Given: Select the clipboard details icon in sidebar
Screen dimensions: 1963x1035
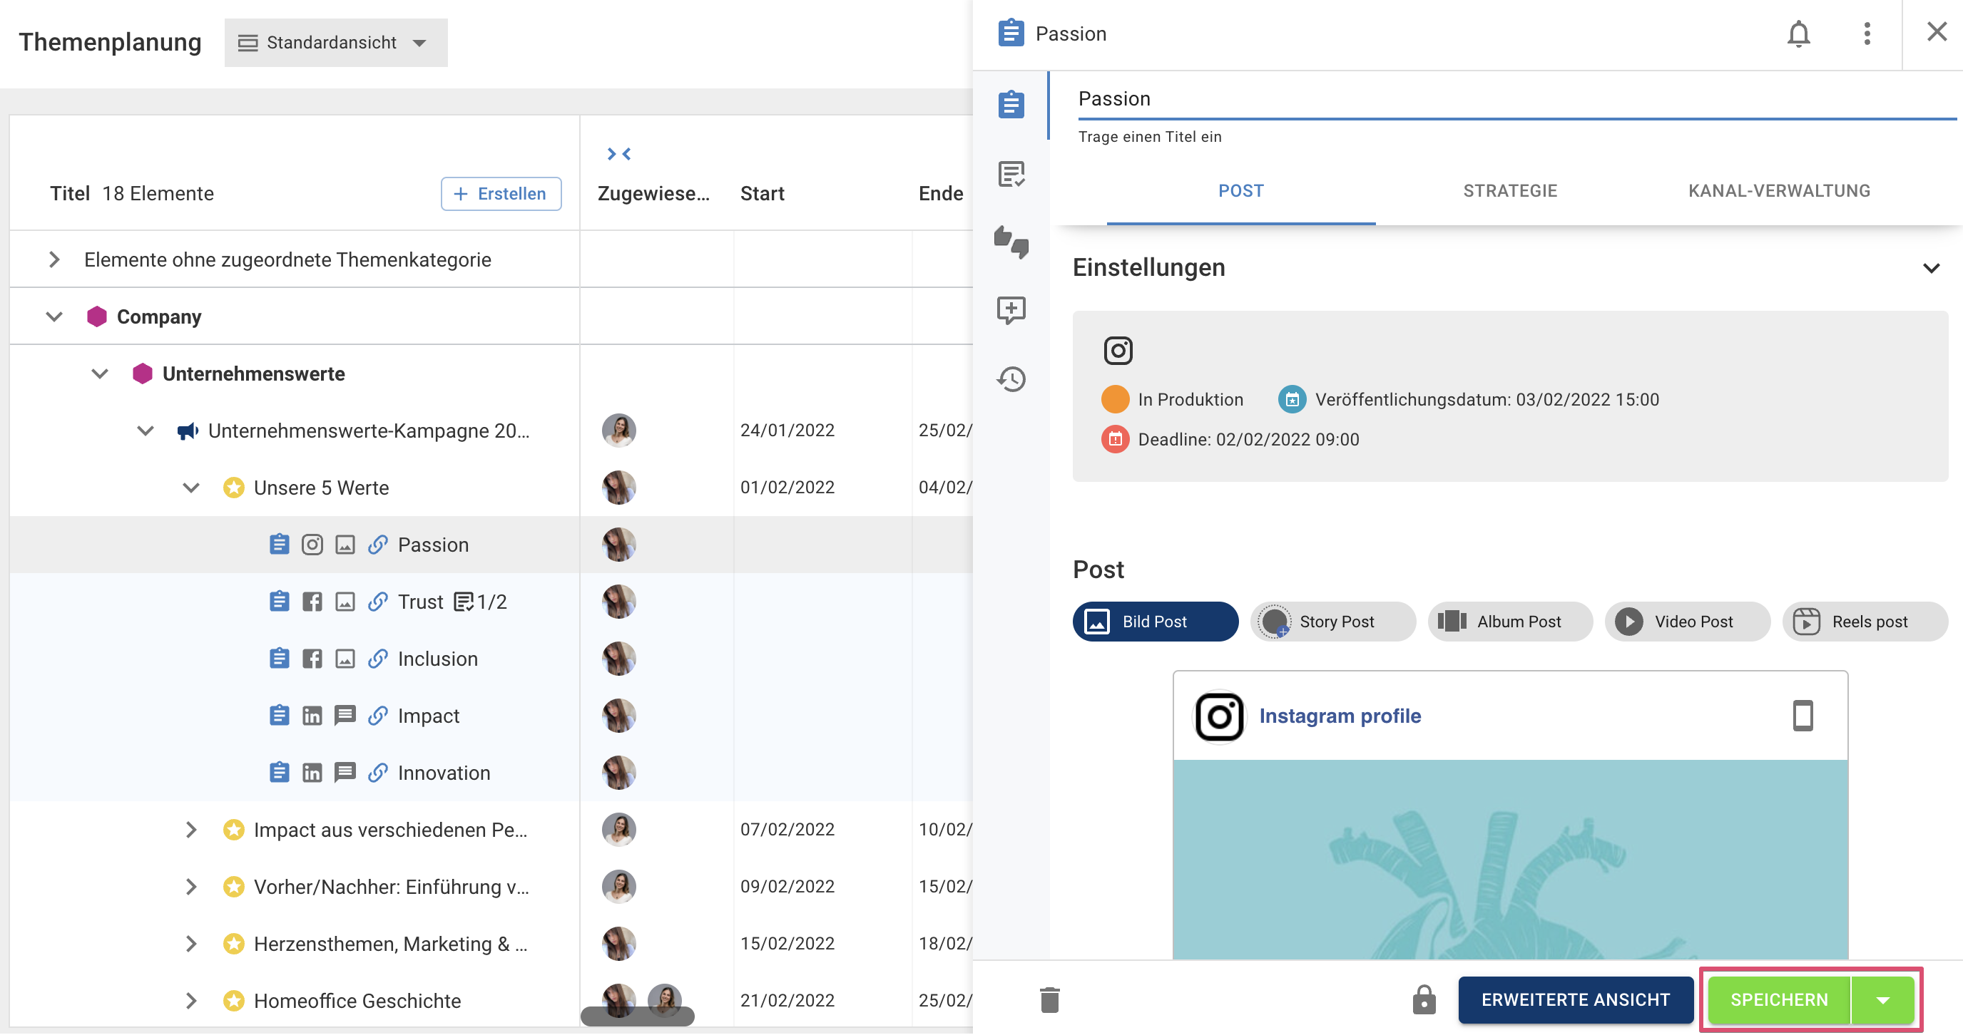Looking at the screenshot, I should [x=1011, y=104].
